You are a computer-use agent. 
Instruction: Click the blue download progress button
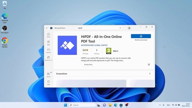[141, 36]
